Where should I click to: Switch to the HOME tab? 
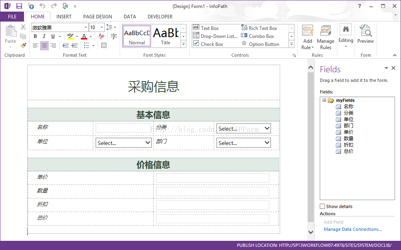[x=38, y=17]
